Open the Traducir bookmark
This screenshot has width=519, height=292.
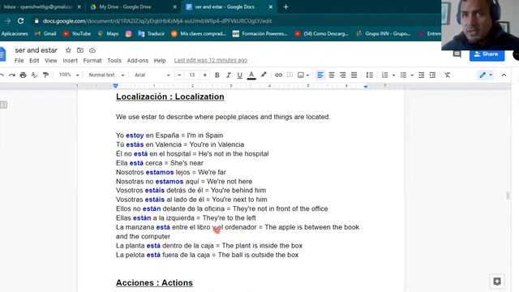[x=152, y=34]
